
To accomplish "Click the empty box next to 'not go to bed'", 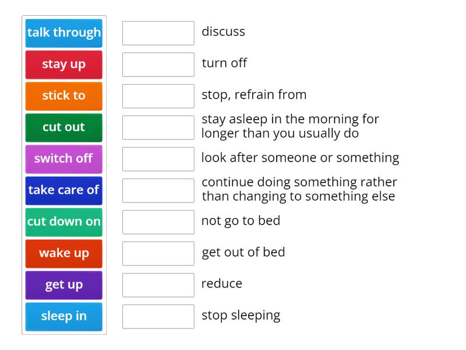I will tap(158, 222).
